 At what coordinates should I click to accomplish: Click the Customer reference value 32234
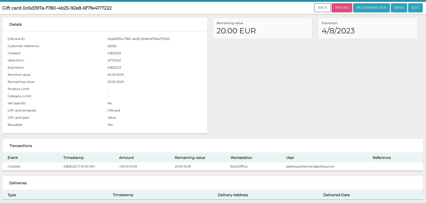point(112,46)
